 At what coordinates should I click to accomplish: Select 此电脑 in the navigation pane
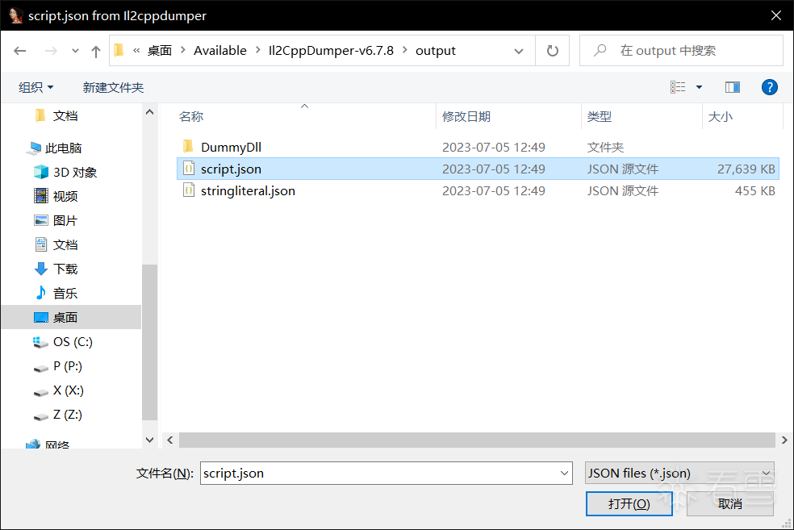tap(63, 148)
